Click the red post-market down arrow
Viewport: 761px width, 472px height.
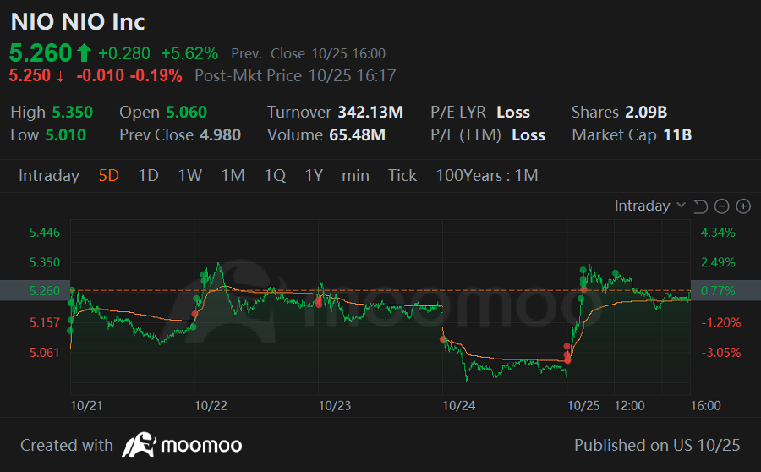pyautogui.click(x=60, y=76)
